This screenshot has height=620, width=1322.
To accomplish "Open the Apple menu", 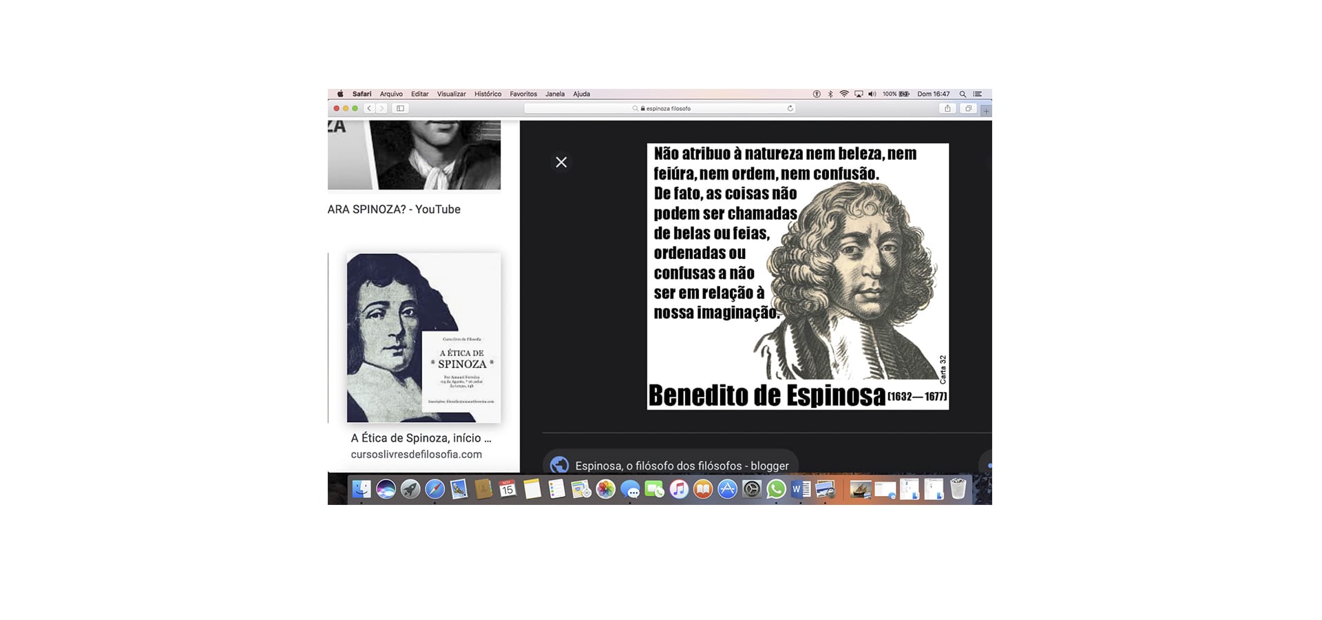I will (339, 94).
